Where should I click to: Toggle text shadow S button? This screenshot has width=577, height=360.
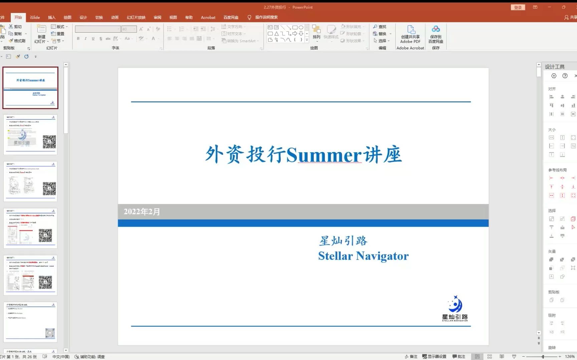point(101,39)
